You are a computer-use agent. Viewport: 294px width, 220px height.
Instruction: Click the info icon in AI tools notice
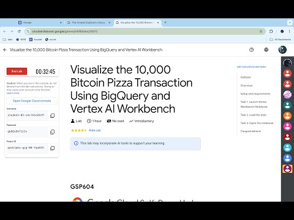(x=76, y=143)
